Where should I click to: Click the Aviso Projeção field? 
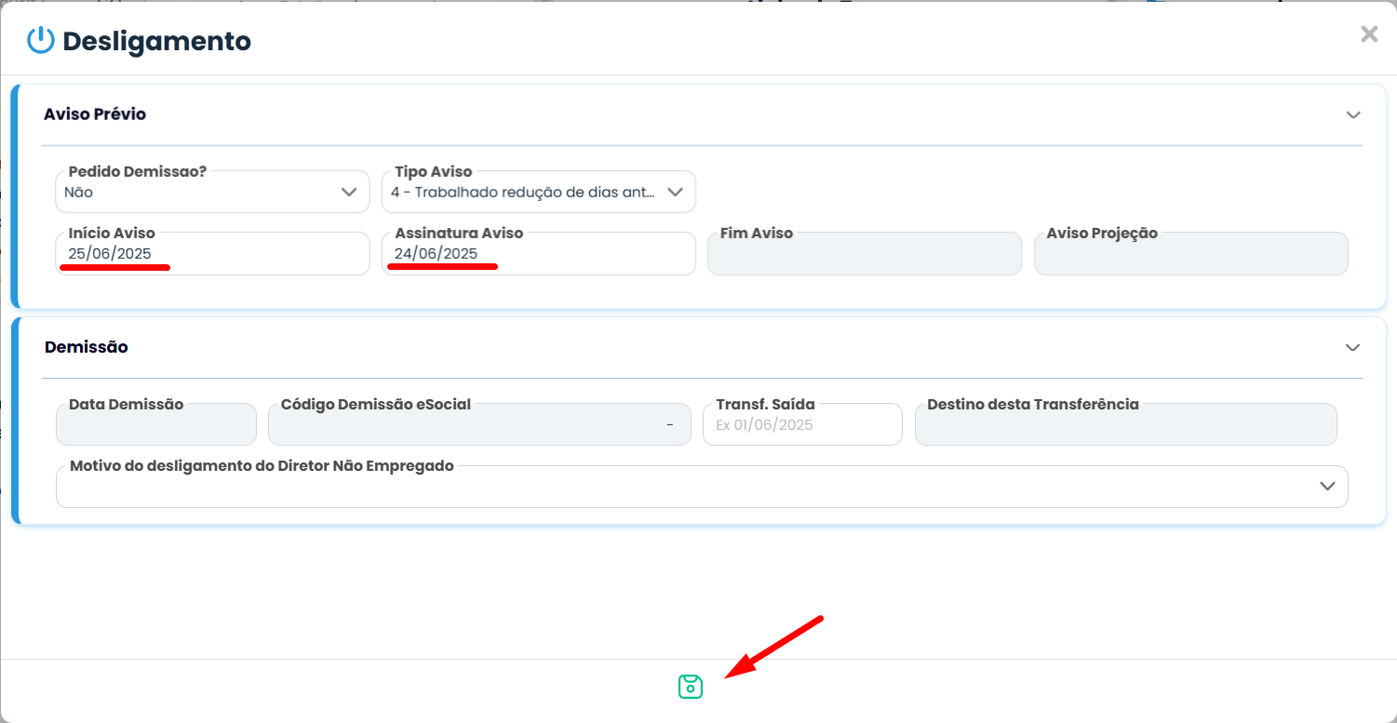click(x=1191, y=253)
